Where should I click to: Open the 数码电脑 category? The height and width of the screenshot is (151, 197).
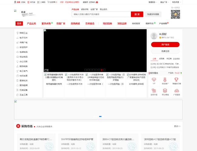coord(23,66)
